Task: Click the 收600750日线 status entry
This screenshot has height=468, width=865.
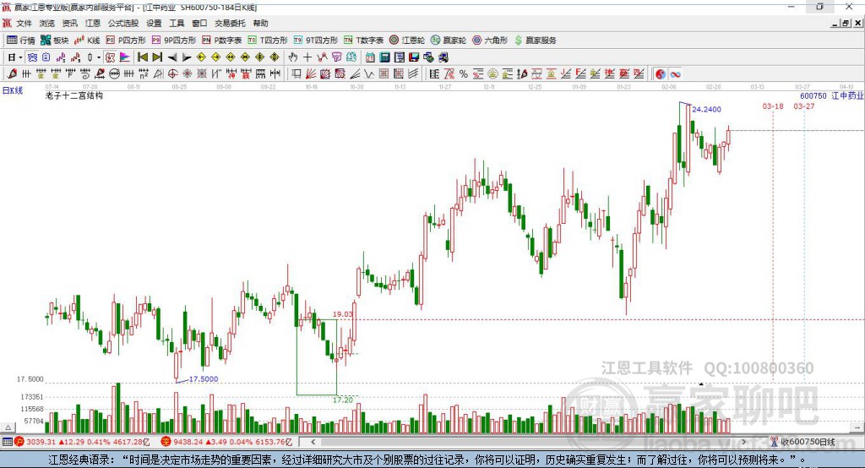Action: click(x=802, y=442)
